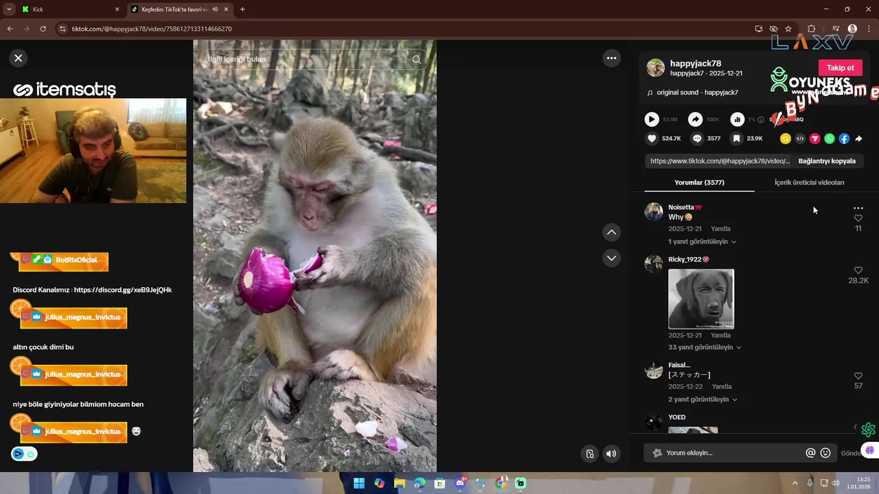
Task: Click the info circle next to 1%
Action: pos(760,120)
